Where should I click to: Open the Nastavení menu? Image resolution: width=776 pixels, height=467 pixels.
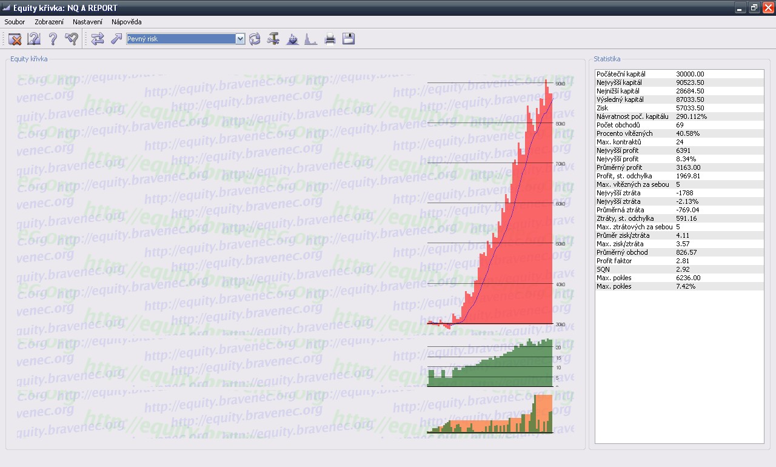87,22
